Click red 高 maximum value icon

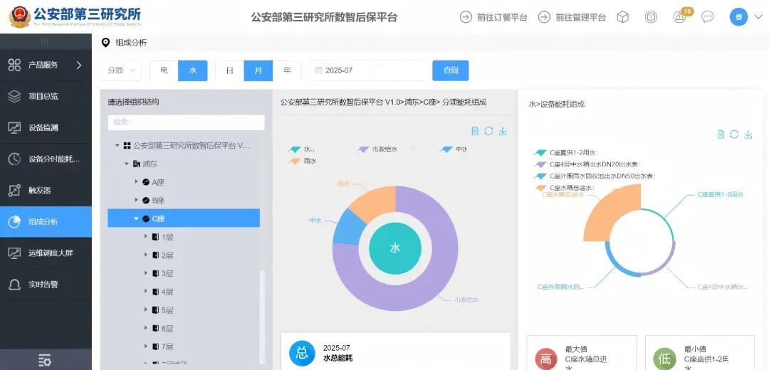[546, 360]
